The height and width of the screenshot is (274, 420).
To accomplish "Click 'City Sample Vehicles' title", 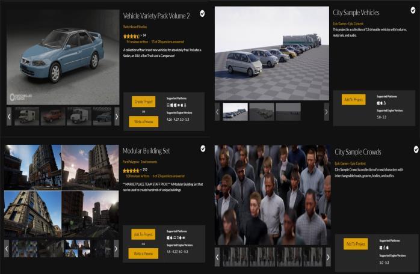I will [x=356, y=13].
